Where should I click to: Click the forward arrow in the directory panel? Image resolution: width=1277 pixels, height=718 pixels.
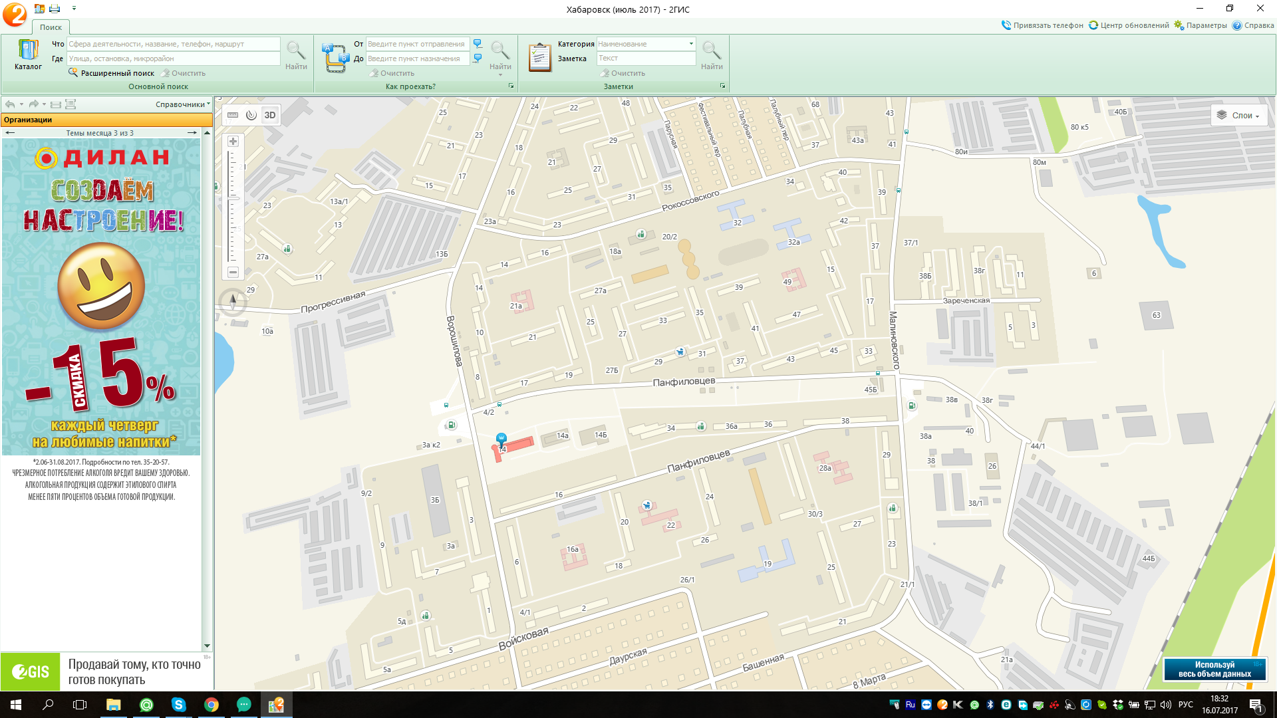(x=33, y=104)
